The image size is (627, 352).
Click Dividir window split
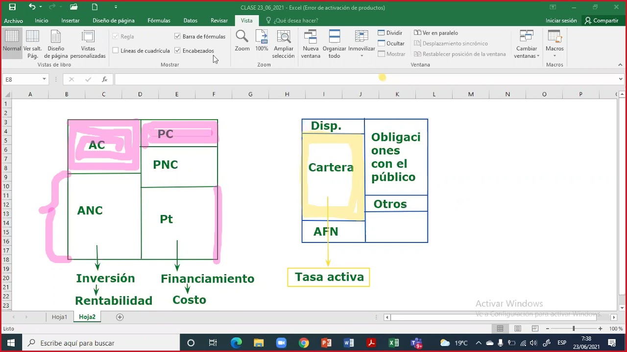click(390, 33)
